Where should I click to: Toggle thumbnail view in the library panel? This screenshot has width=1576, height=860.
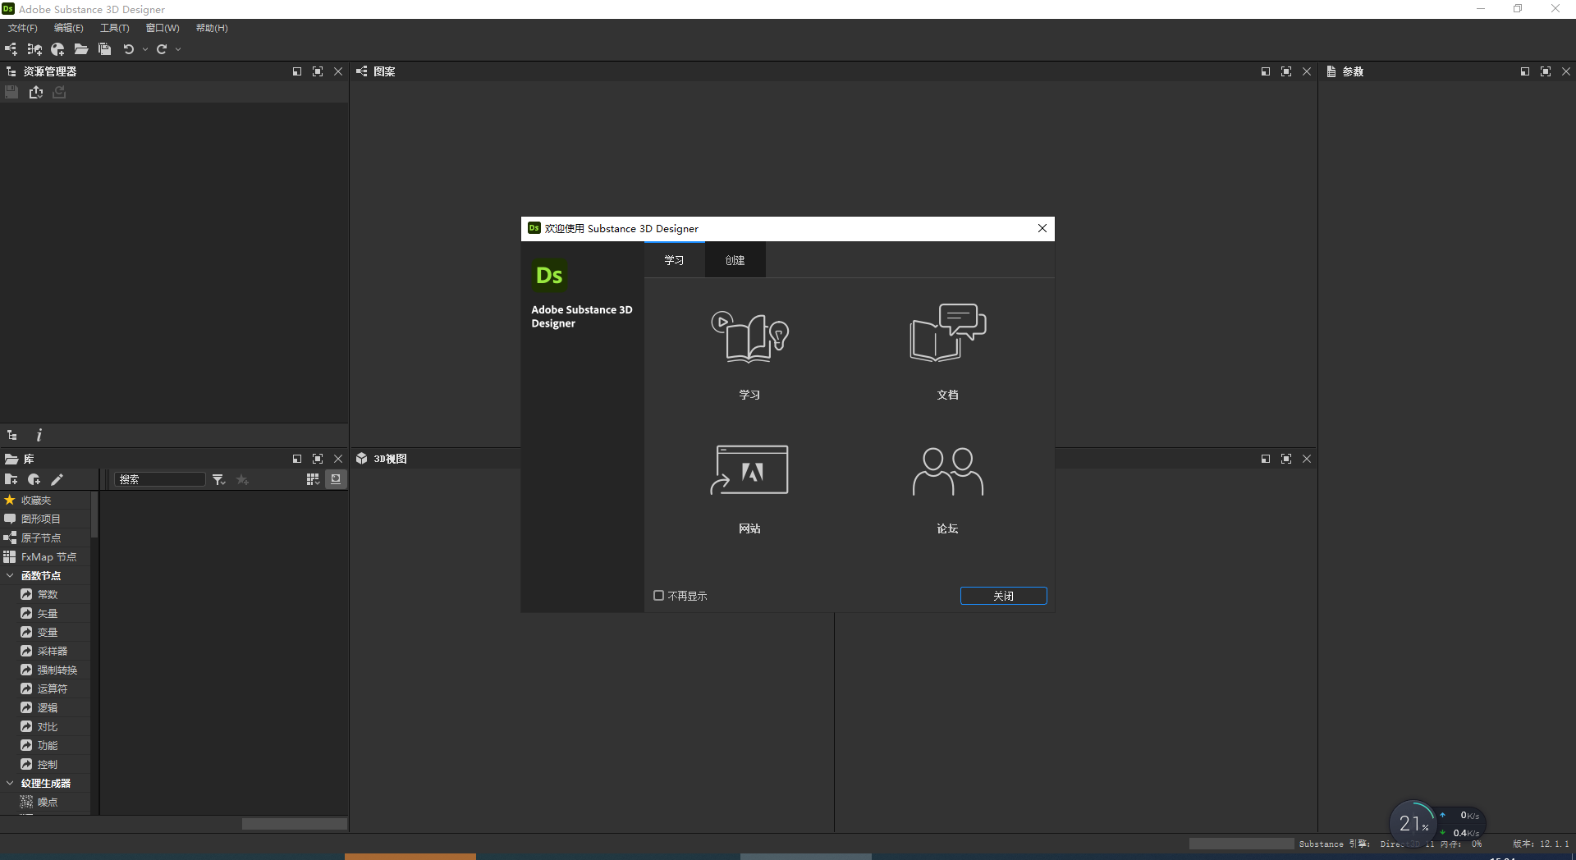tap(336, 479)
